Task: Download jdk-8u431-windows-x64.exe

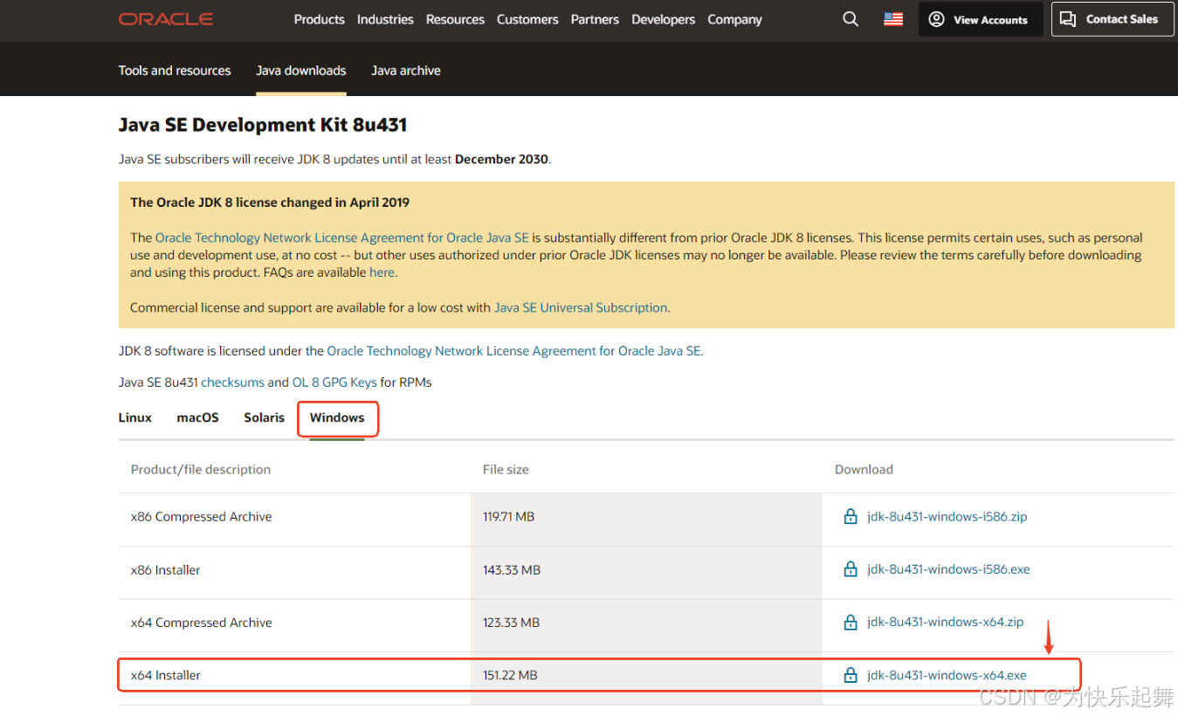Action: coord(947,676)
